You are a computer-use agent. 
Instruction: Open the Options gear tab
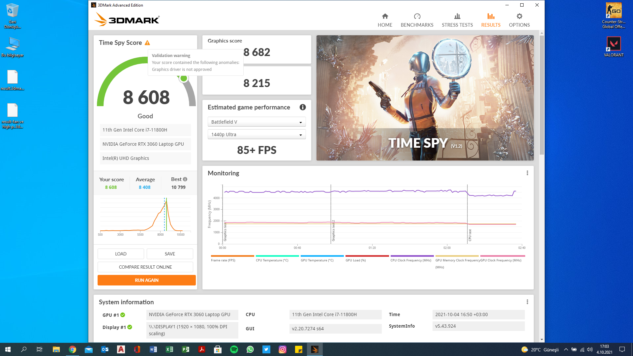click(519, 20)
